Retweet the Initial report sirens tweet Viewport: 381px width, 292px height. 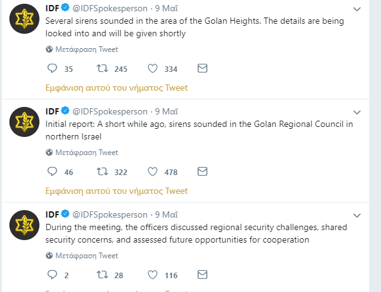click(x=102, y=172)
